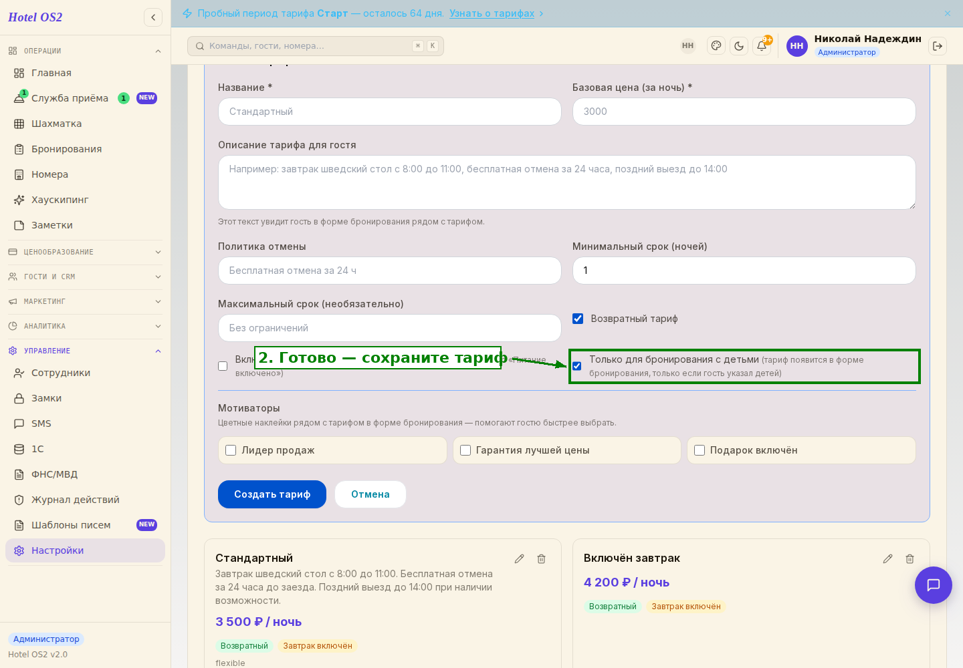Focus the commands search box

pyautogui.click(x=316, y=46)
